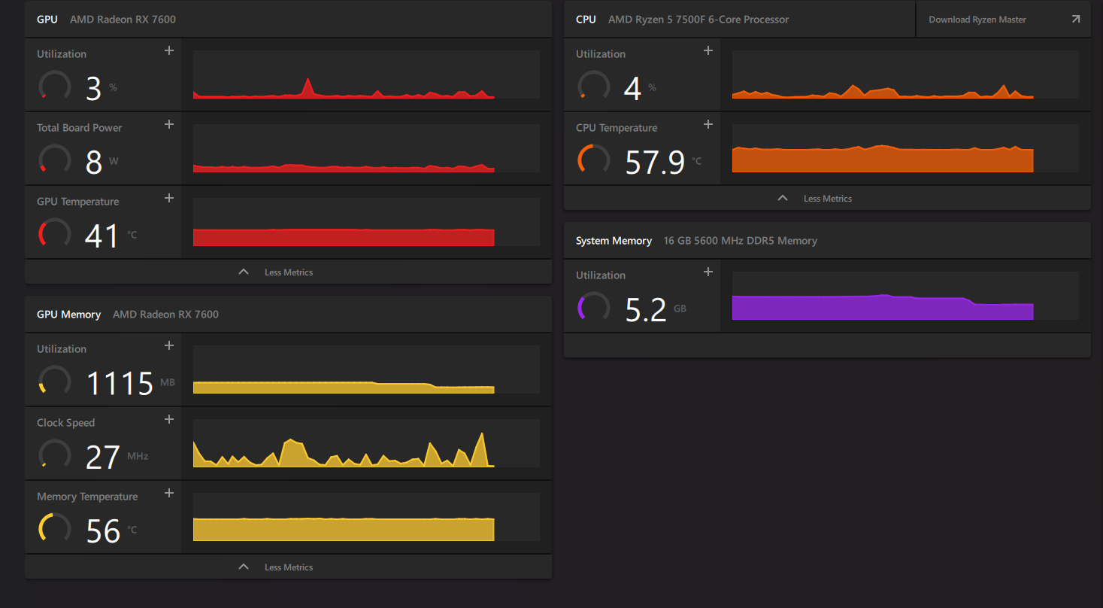This screenshot has width=1103, height=608.
Task: Click the 'Total Board Power' label
Action: [79, 128]
